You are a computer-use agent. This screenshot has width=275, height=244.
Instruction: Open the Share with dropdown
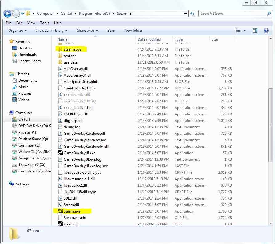[x=87, y=31]
